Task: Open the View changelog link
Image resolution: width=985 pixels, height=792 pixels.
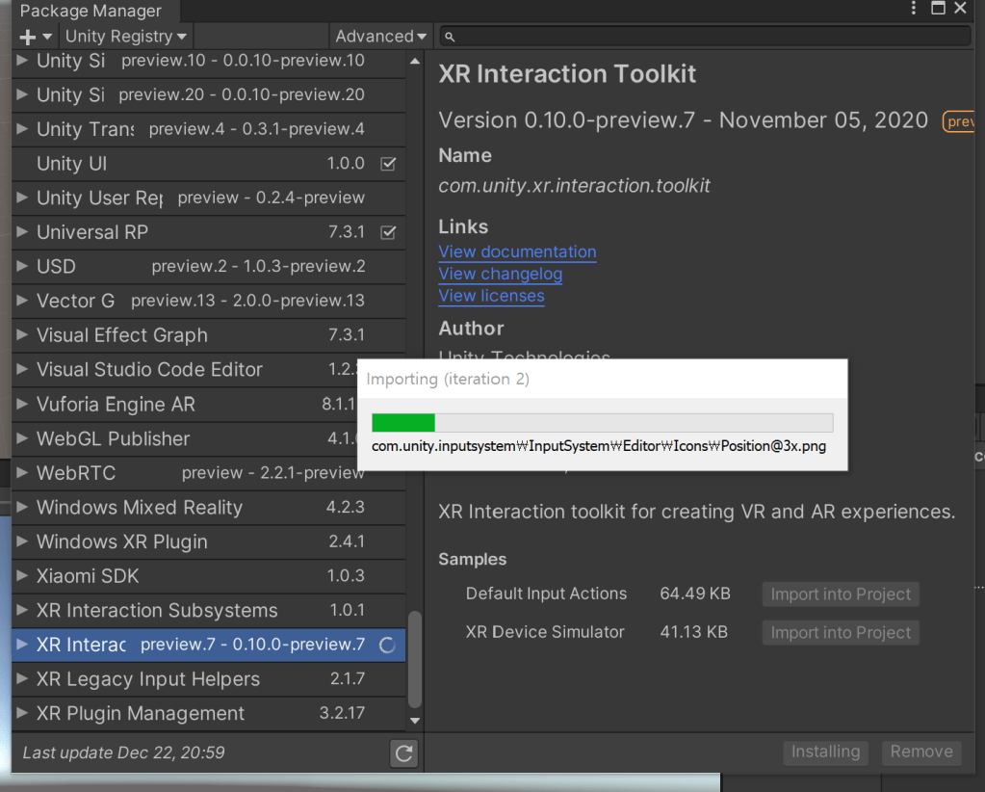Action: (x=500, y=275)
